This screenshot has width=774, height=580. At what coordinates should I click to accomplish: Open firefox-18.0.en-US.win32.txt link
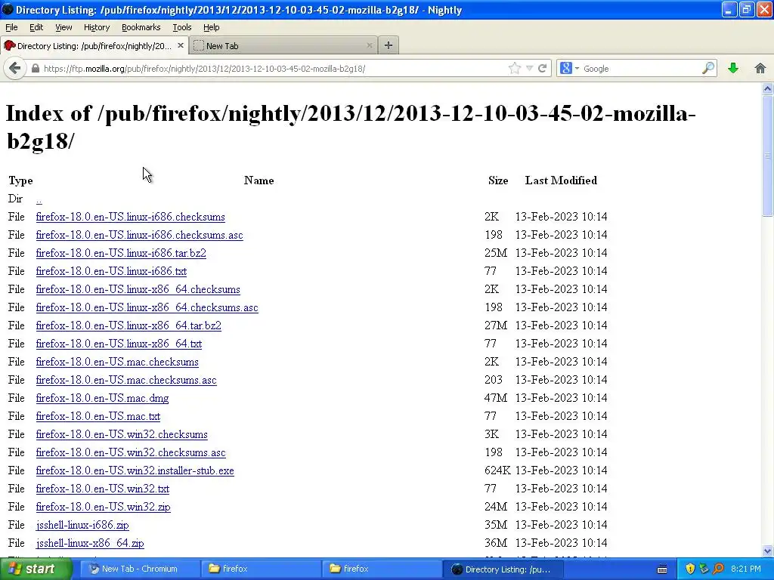click(103, 489)
